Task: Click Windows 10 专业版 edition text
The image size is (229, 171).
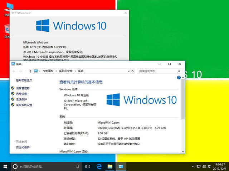Action: pos(76,95)
